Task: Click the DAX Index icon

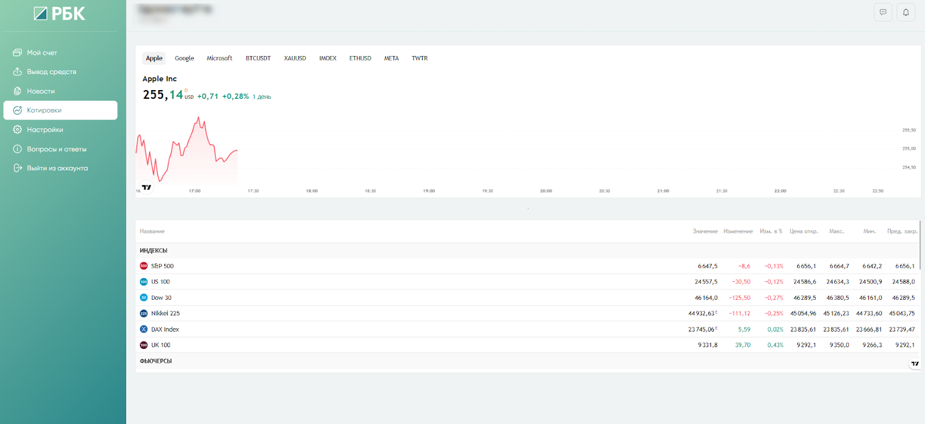Action: pos(144,329)
